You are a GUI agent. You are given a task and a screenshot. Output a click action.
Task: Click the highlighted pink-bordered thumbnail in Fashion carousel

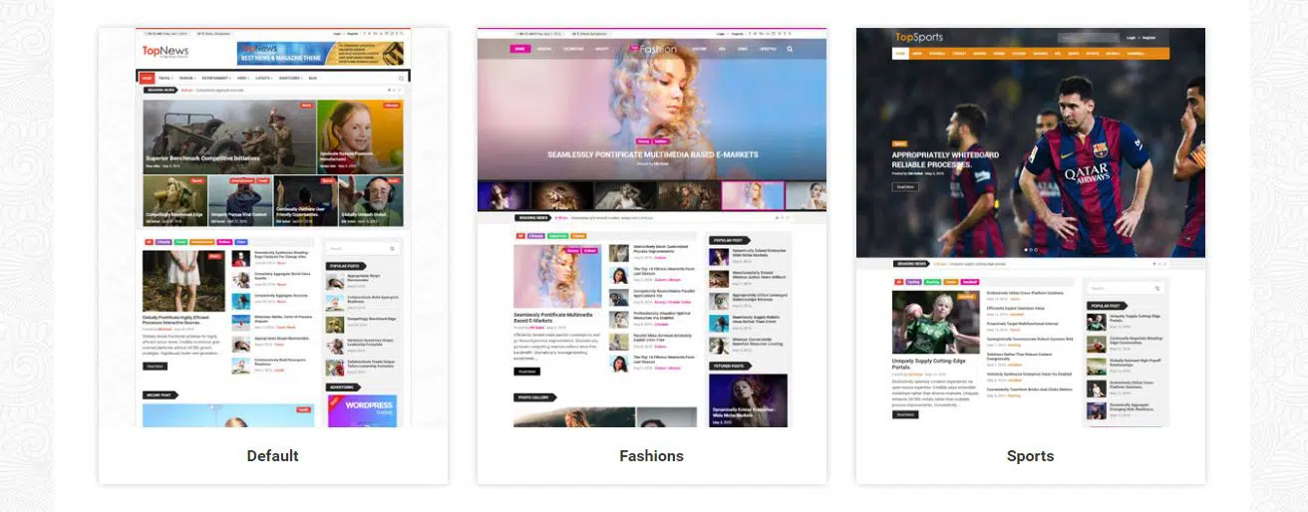(752, 195)
